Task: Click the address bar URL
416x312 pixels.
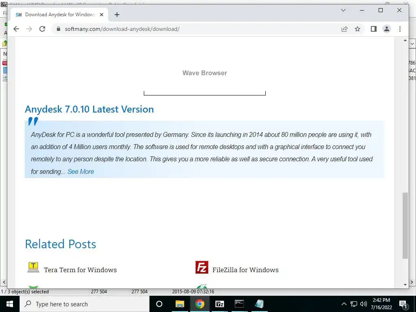Action: 122,29
